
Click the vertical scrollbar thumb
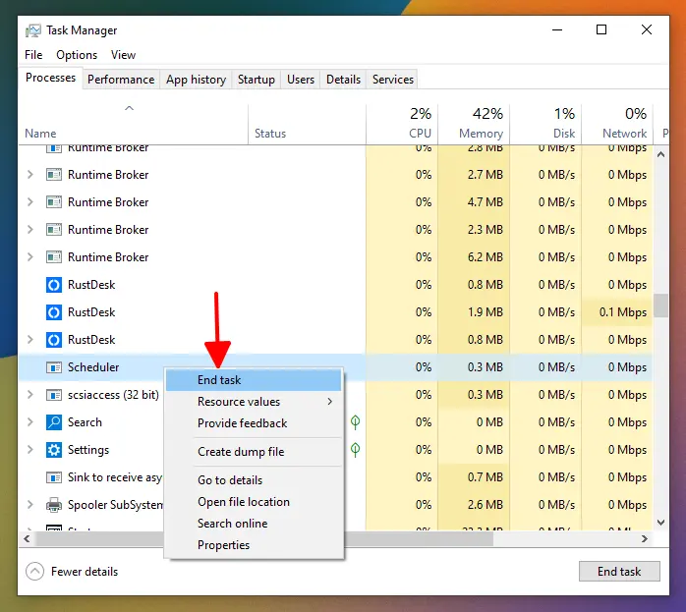(x=661, y=306)
